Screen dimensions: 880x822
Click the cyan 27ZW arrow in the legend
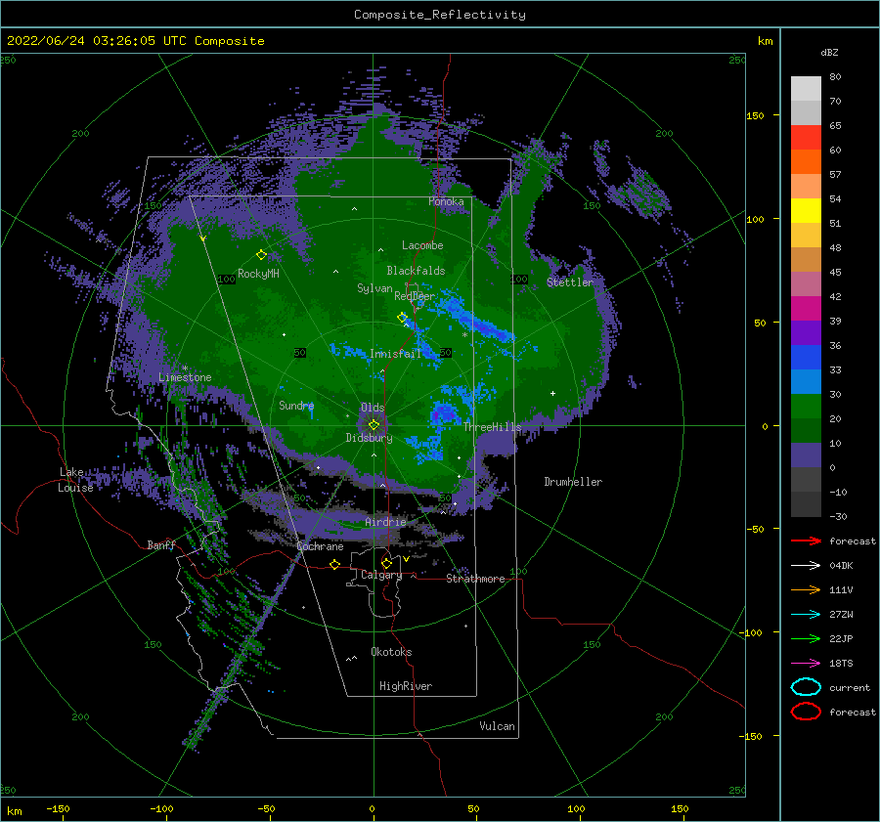pyautogui.click(x=806, y=615)
